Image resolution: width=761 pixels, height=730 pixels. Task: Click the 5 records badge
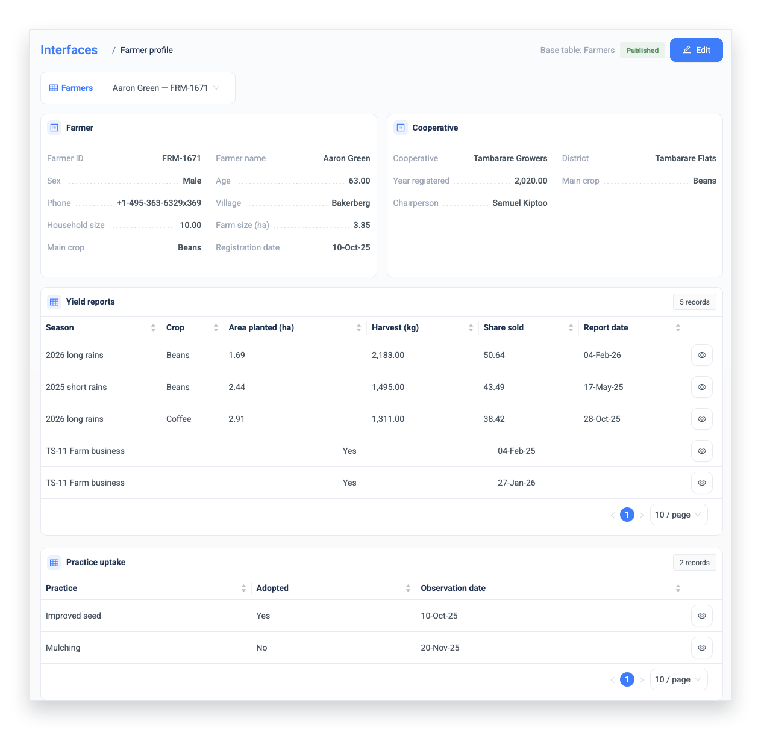pyautogui.click(x=694, y=302)
